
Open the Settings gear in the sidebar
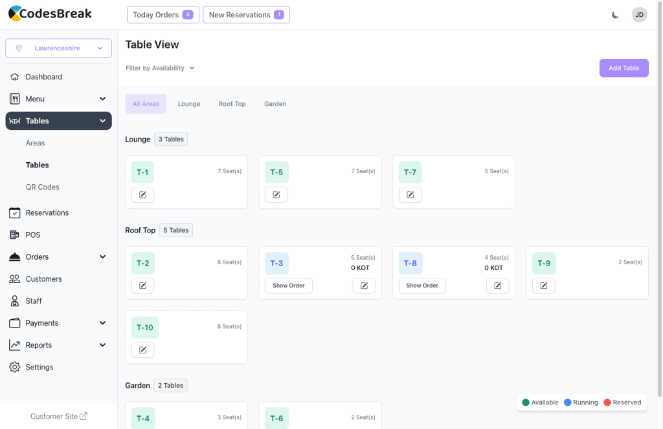(15, 367)
